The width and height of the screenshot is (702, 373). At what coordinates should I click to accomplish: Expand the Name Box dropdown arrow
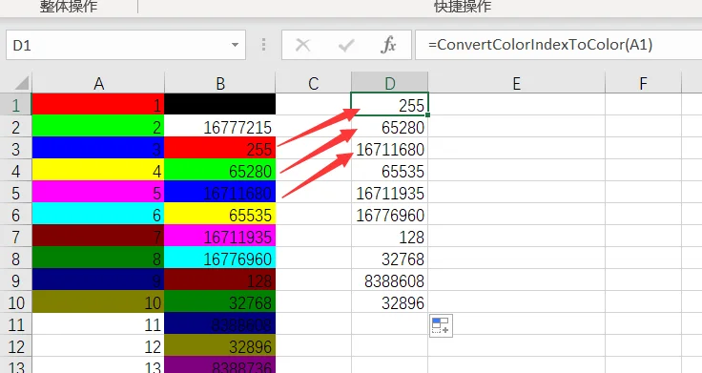point(235,45)
